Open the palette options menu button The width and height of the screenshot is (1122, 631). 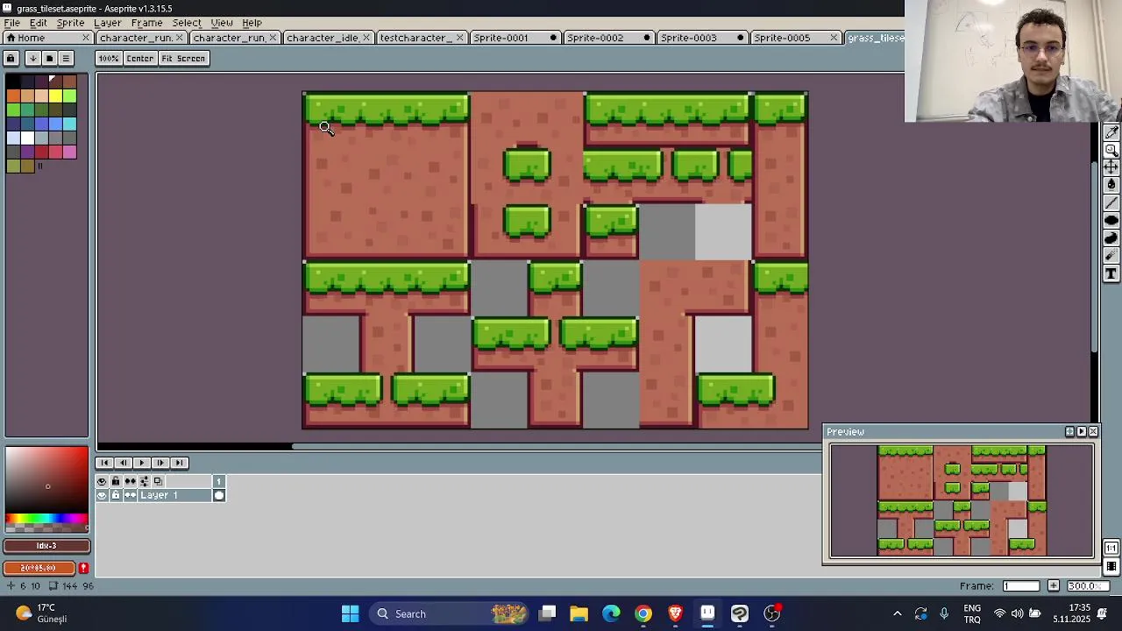coord(66,59)
